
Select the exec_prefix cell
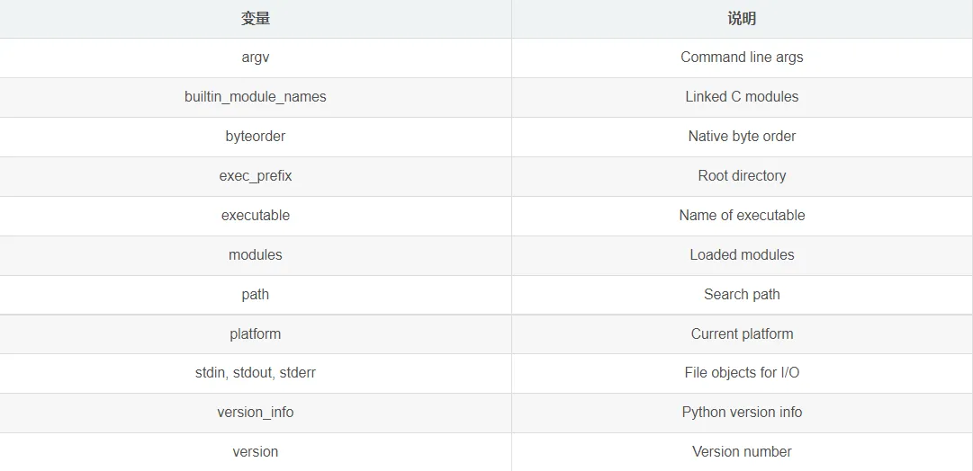[256, 175]
